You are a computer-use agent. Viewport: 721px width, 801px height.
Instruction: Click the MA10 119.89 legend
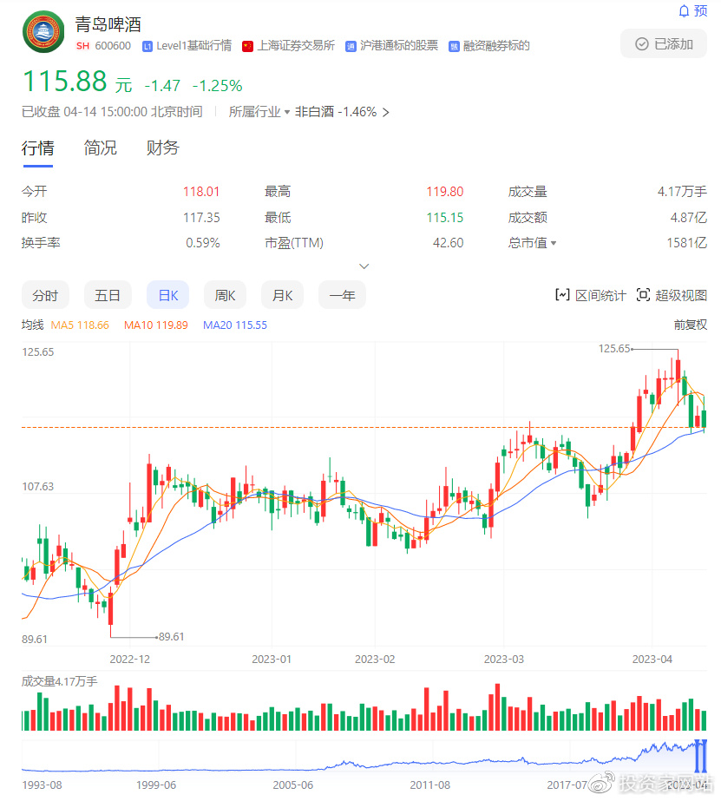[x=156, y=325]
